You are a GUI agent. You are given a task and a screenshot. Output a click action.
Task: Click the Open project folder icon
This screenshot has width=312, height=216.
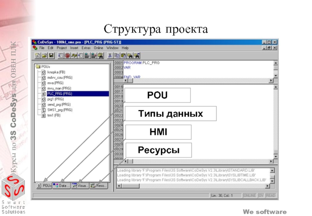(44, 56)
